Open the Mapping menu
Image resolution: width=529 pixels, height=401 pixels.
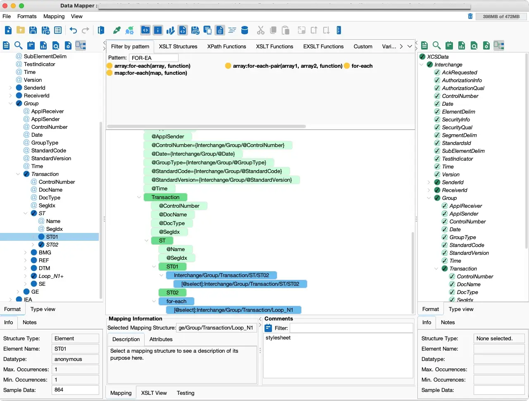[54, 16]
